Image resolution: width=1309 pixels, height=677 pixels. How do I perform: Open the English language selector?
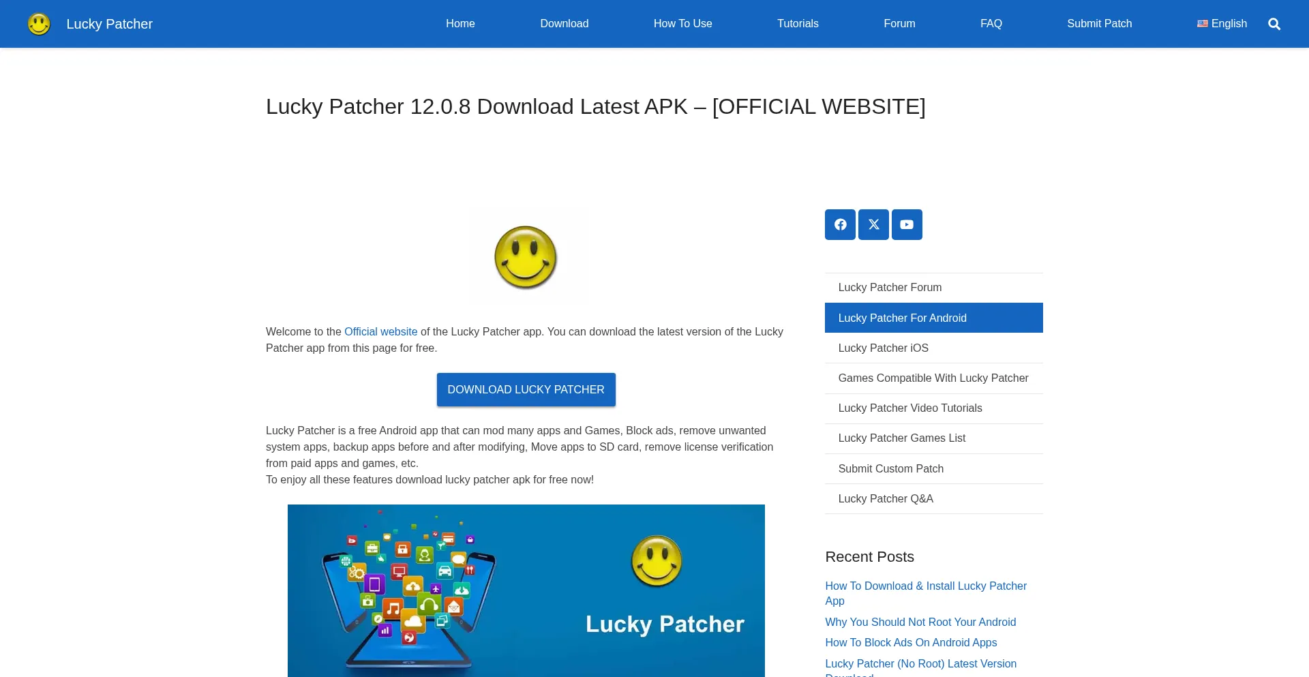(1222, 23)
